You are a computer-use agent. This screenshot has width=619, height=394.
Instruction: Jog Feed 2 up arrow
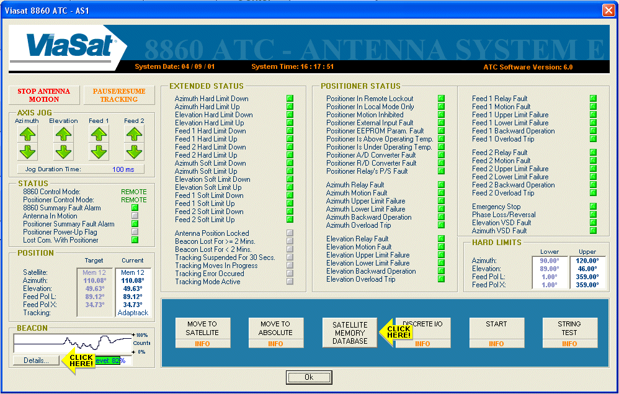point(134,134)
